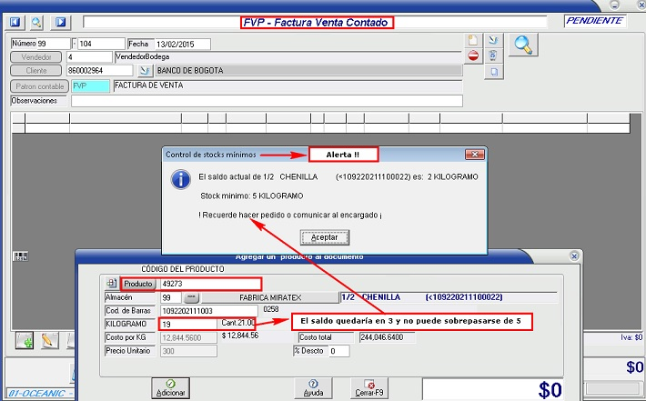The width and height of the screenshot is (646, 401).
Task: Click the Ayuda help button
Action: point(313,388)
